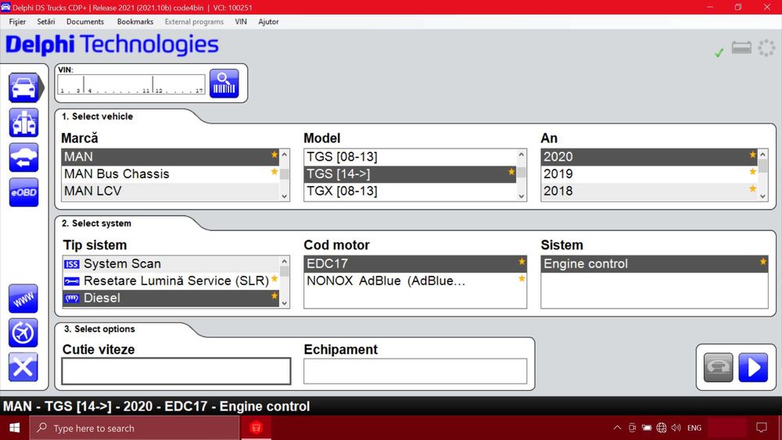This screenshot has height=440, width=782.
Task: Click the flight recorder airplane icon
Action: point(23,333)
